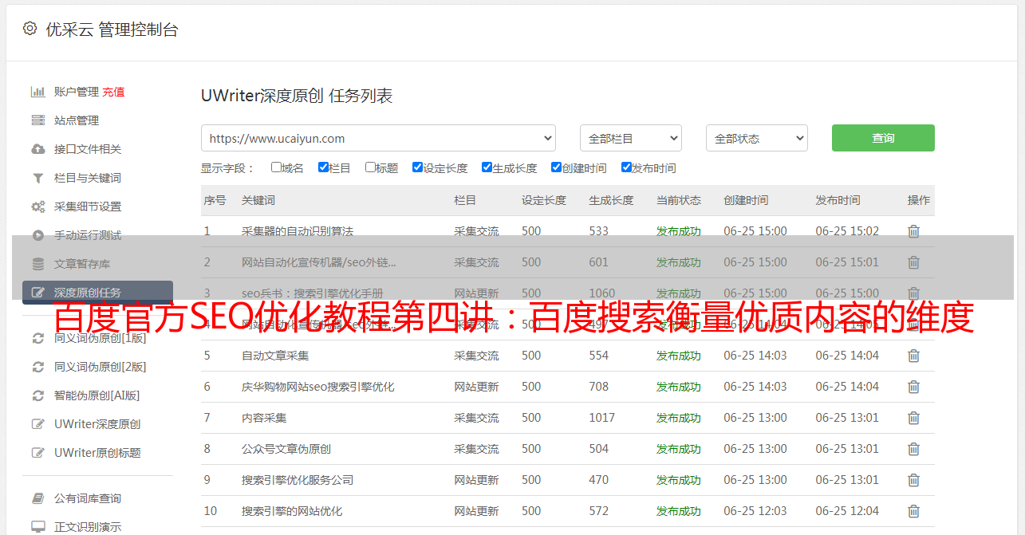Open 智能伪原创[AI版] in sidebar
1025x535 pixels.
click(97, 395)
